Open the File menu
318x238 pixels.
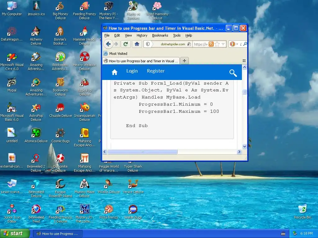[x=107, y=35]
